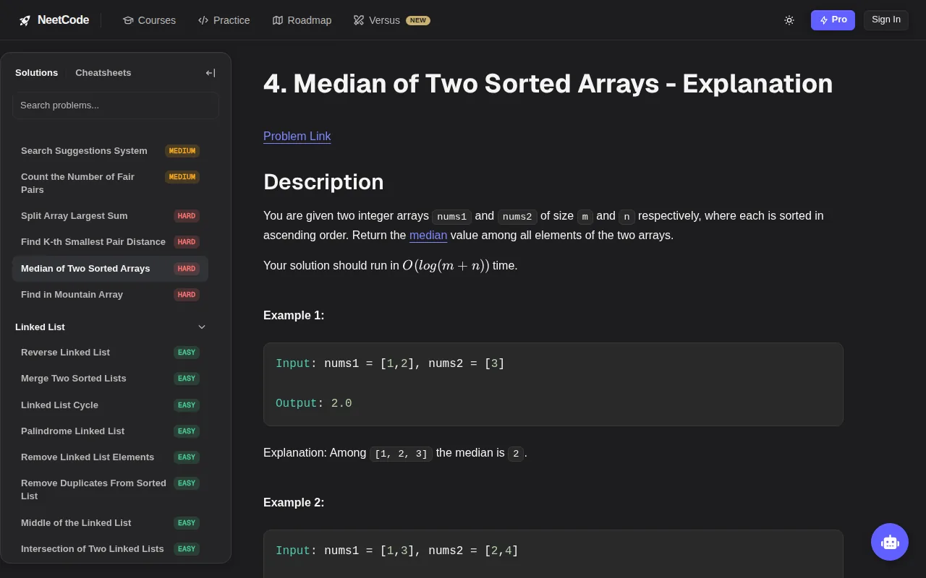Open Linked List Cycle problem
This screenshot has width=926, height=578.
pyautogui.click(x=110, y=405)
